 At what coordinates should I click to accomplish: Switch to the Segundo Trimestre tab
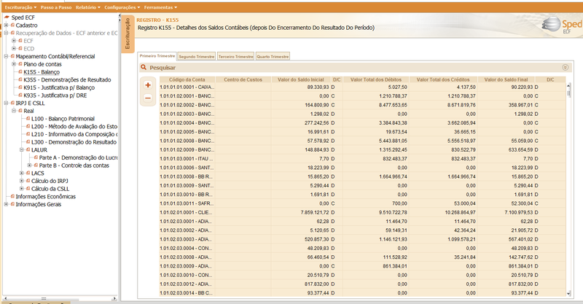pos(197,56)
